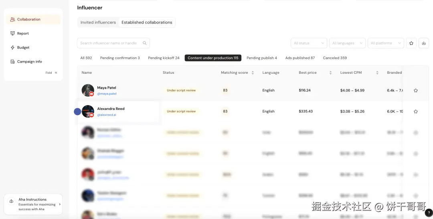The image size is (433, 219).
Task: Open the Aha Instructions card
Action: 33,204
